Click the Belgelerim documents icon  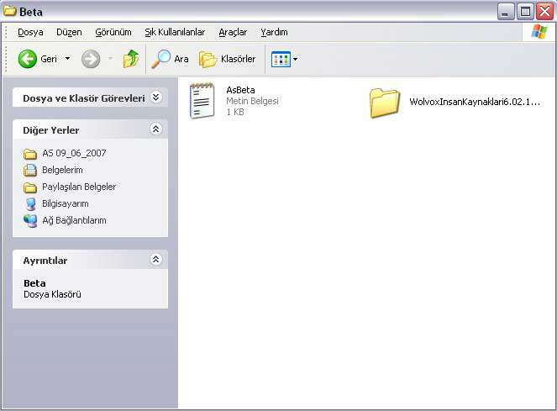click(30, 171)
